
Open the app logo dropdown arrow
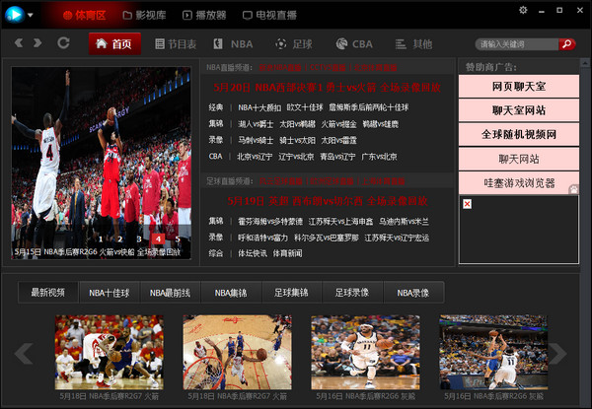[31, 15]
